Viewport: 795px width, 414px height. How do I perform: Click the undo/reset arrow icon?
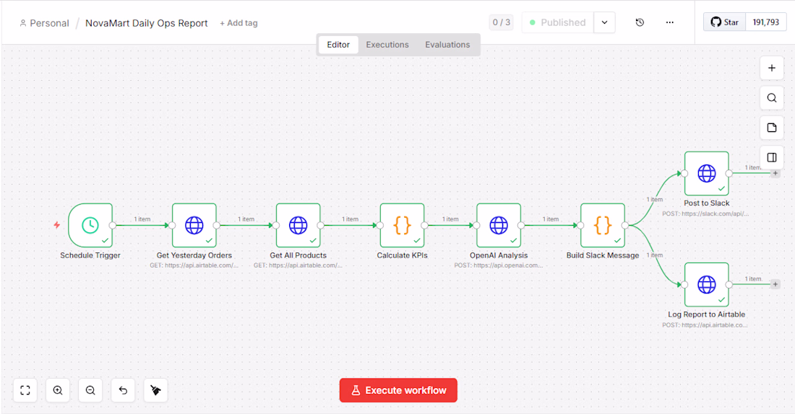tap(123, 390)
